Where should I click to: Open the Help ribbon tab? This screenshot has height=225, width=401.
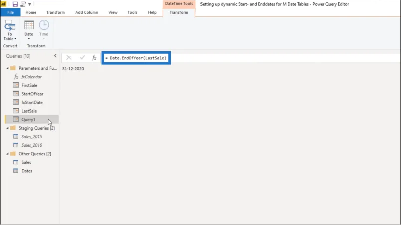click(x=152, y=12)
